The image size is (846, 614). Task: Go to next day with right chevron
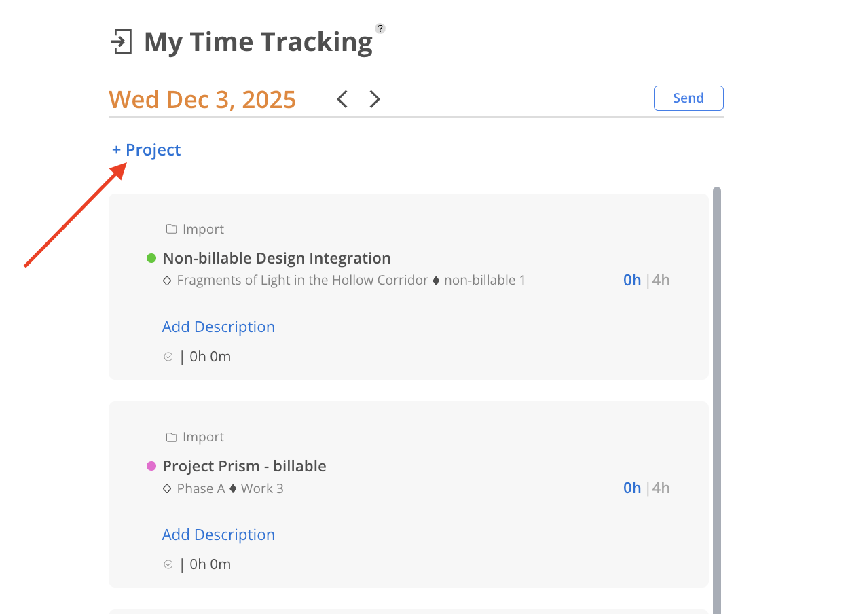pyautogui.click(x=375, y=99)
